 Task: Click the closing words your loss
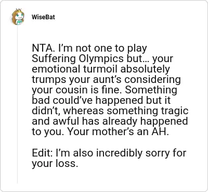pos(55,164)
